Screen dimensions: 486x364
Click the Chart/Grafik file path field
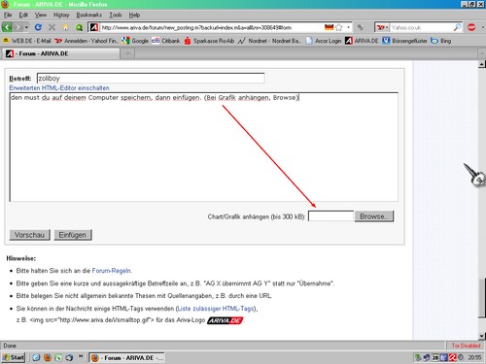click(x=330, y=216)
